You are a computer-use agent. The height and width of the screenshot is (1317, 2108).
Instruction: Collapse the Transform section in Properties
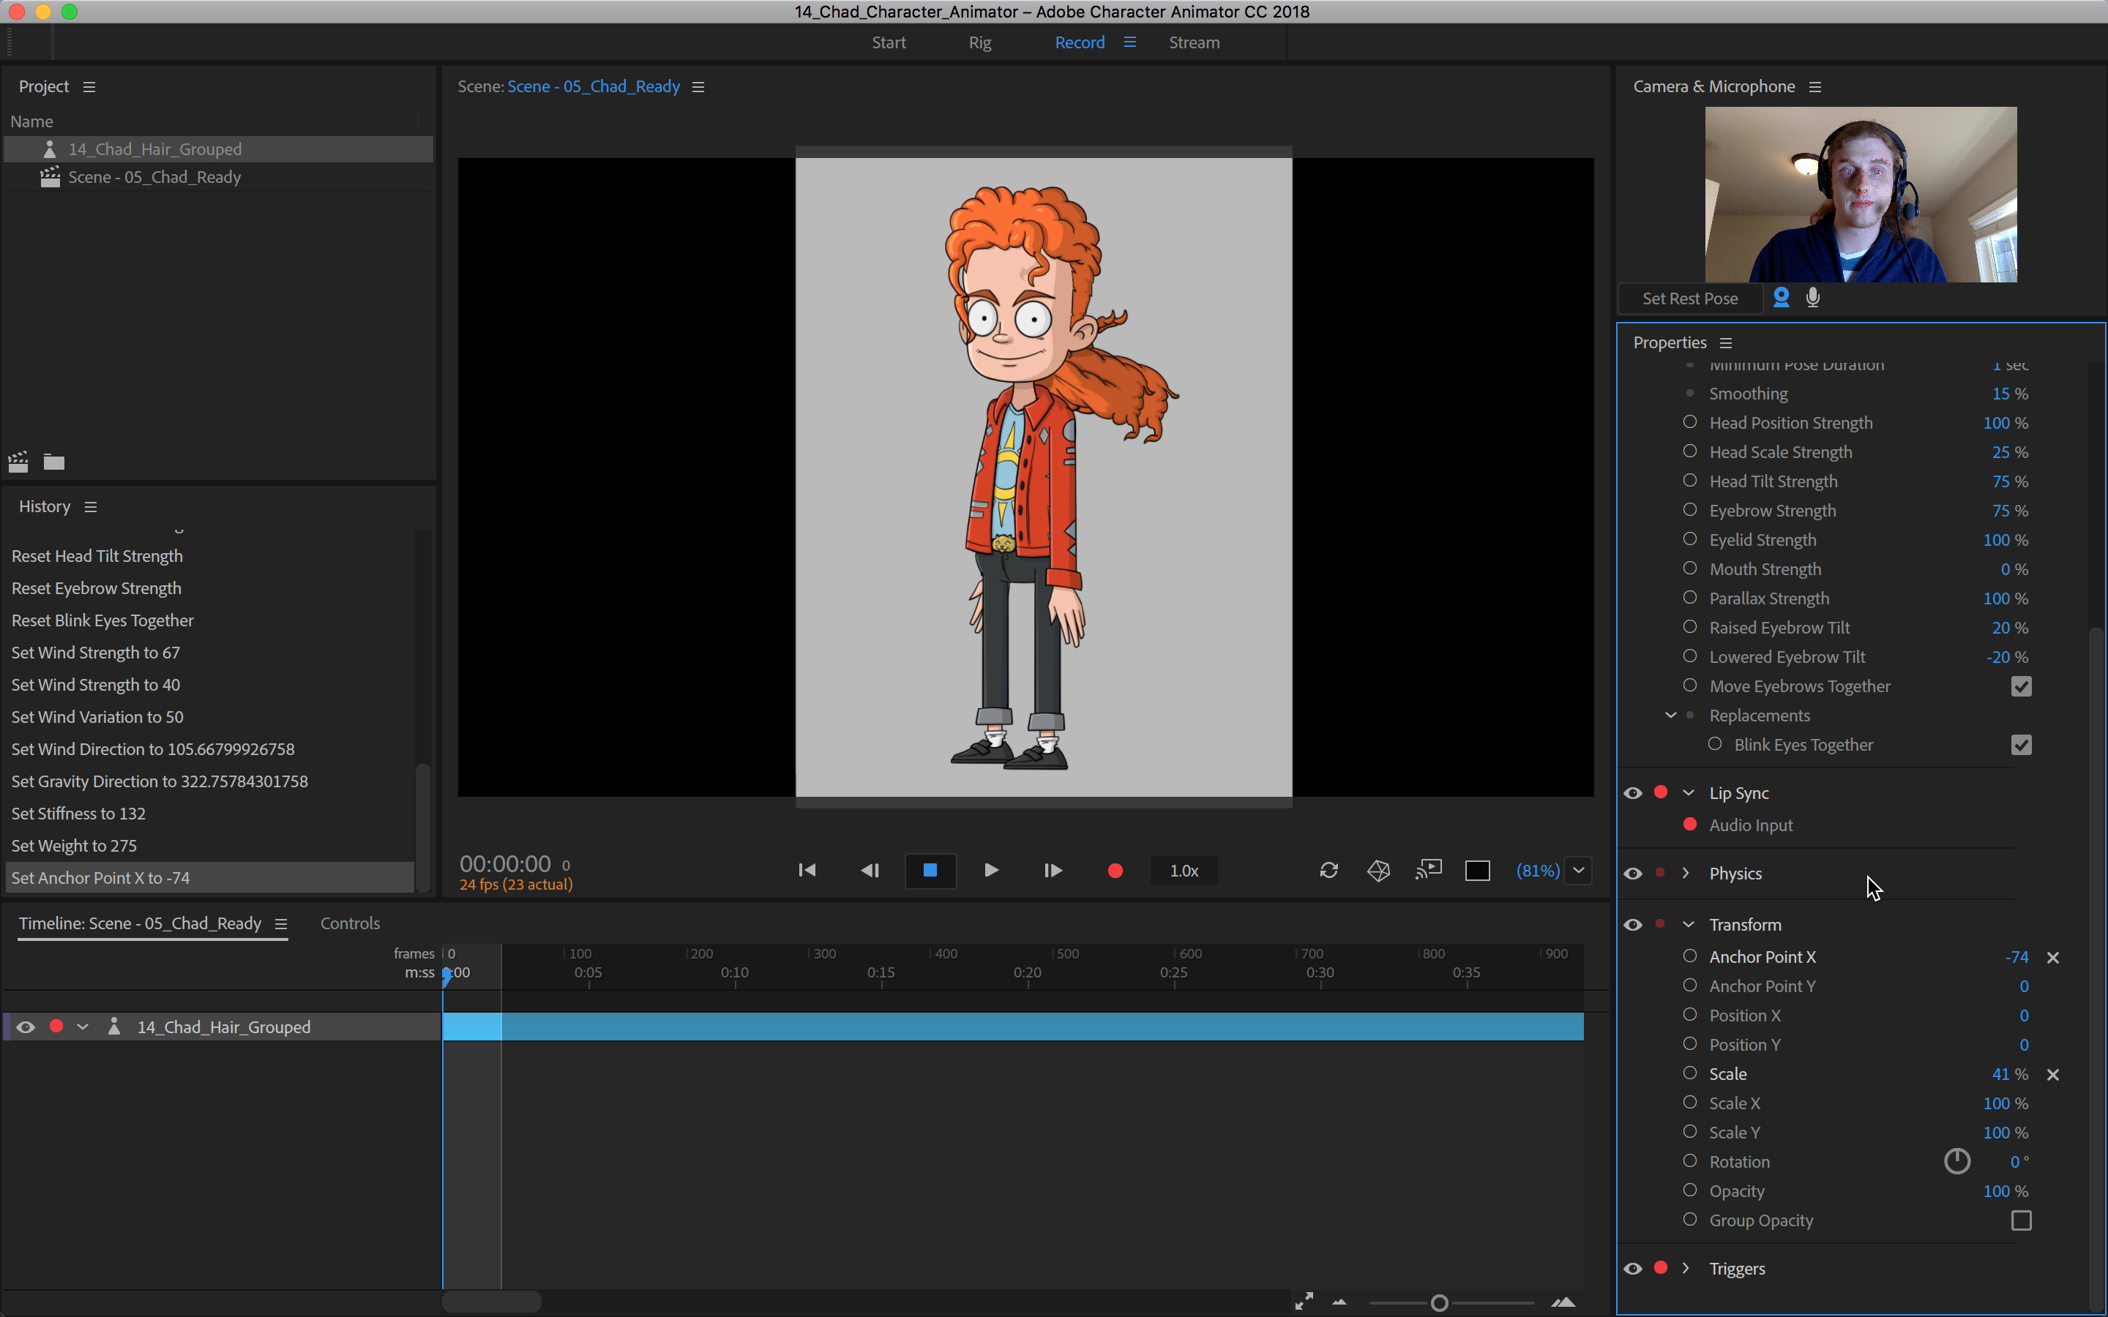point(1686,924)
